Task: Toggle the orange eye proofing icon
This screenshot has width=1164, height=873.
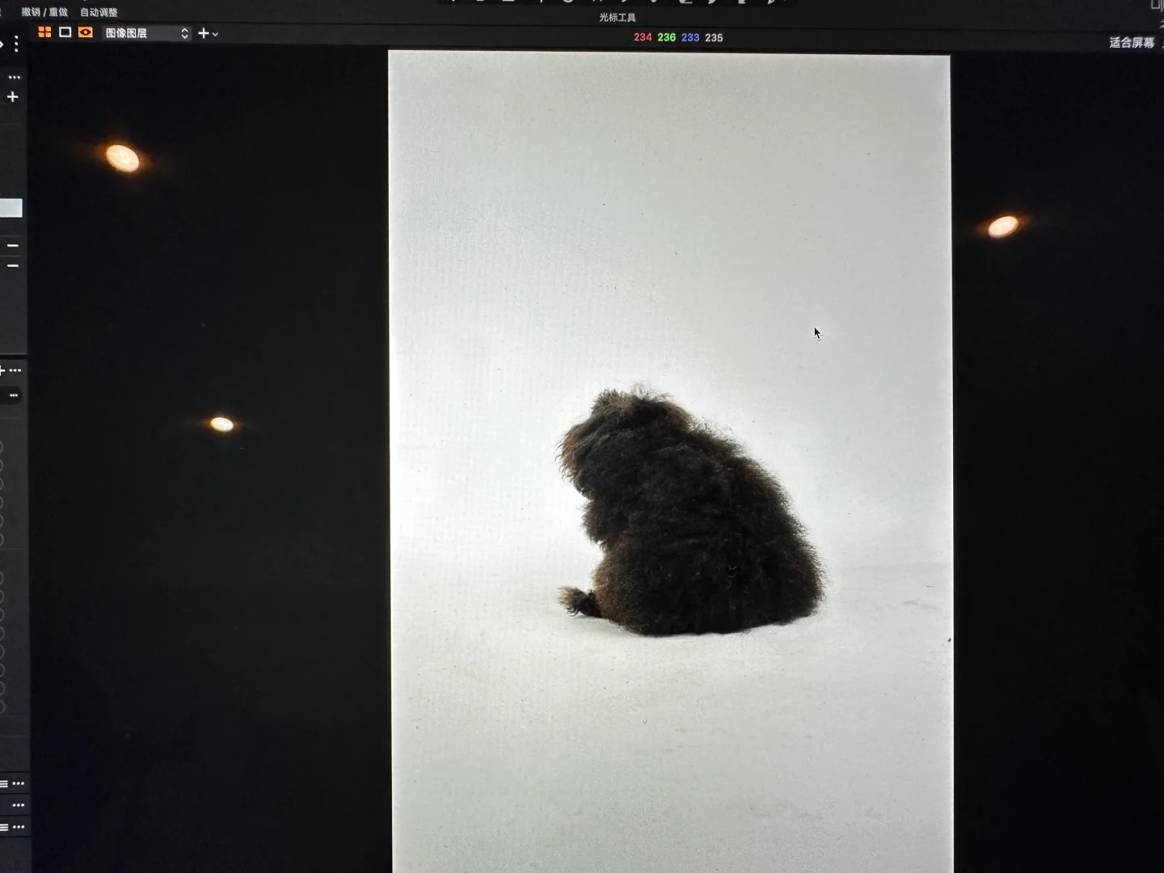Action: (86, 32)
